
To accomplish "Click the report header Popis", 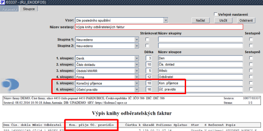I will click(x=230, y=125).
